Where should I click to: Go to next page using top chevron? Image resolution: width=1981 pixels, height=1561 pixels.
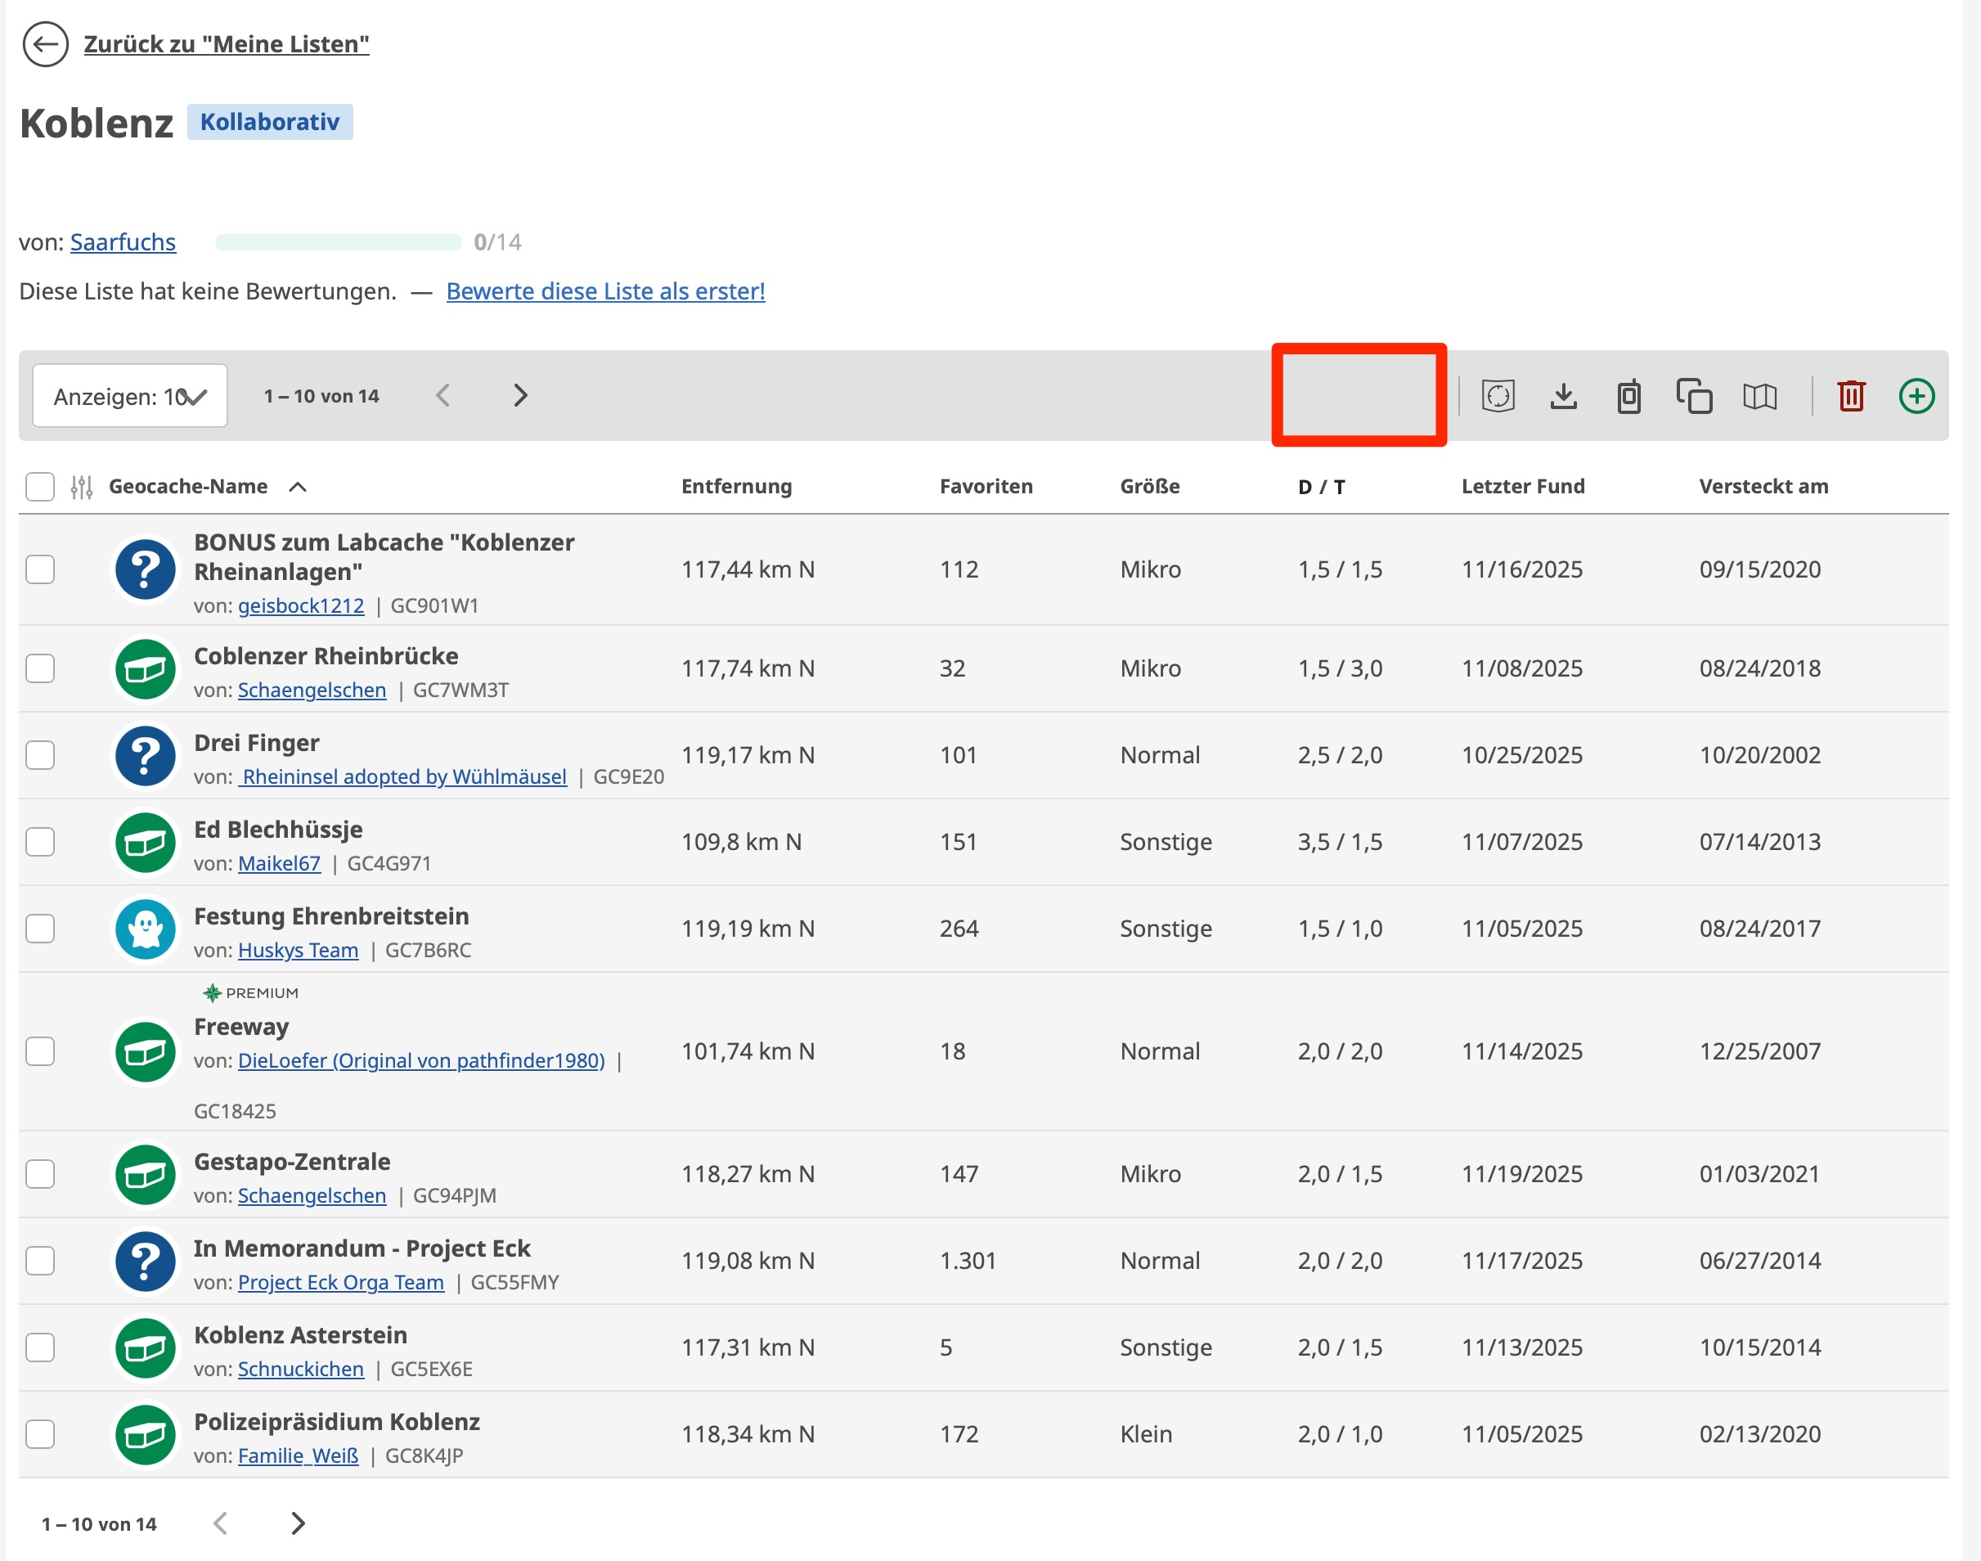point(520,396)
